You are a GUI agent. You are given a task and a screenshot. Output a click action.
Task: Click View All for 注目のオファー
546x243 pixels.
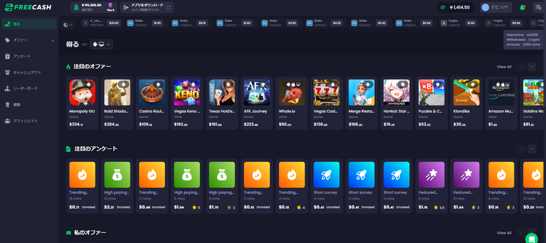pos(504,67)
